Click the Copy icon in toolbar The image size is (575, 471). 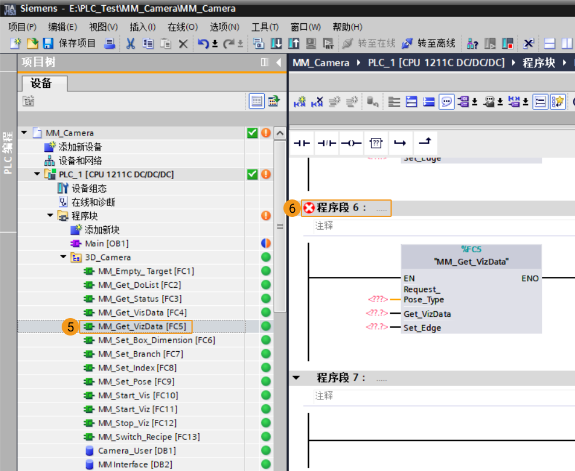coord(148,44)
